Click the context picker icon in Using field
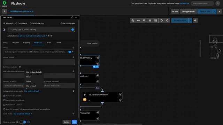 tap(70, 52)
